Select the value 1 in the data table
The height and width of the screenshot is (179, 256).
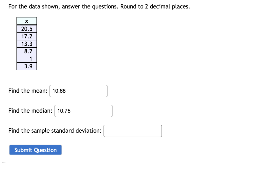[26, 59]
